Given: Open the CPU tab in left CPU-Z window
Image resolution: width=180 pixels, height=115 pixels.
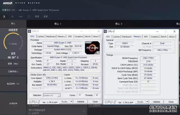Looking at the screenshot, I should [x=32, y=36].
